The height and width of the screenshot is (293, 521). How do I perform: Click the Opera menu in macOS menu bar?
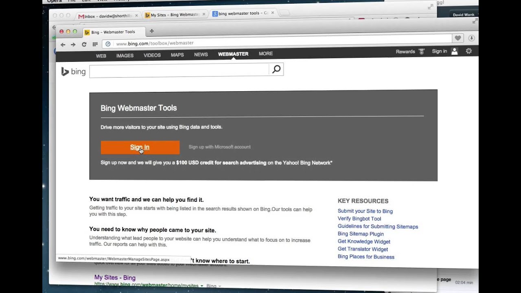tap(54, 1)
